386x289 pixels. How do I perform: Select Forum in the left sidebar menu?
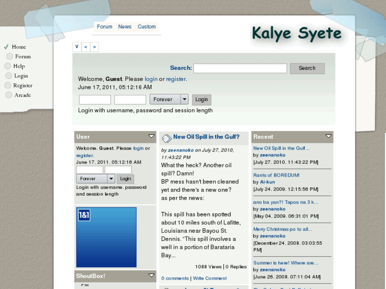23,56
